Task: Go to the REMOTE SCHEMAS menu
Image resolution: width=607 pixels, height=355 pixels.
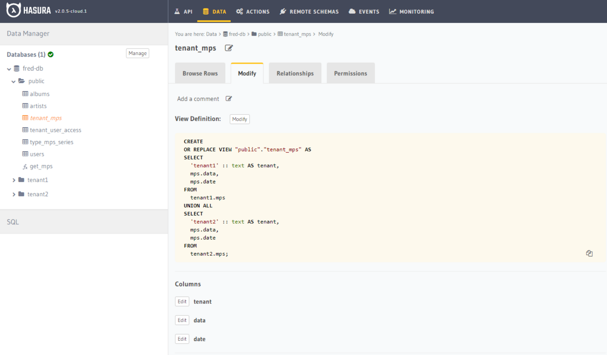Action: pyautogui.click(x=309, y=12)
